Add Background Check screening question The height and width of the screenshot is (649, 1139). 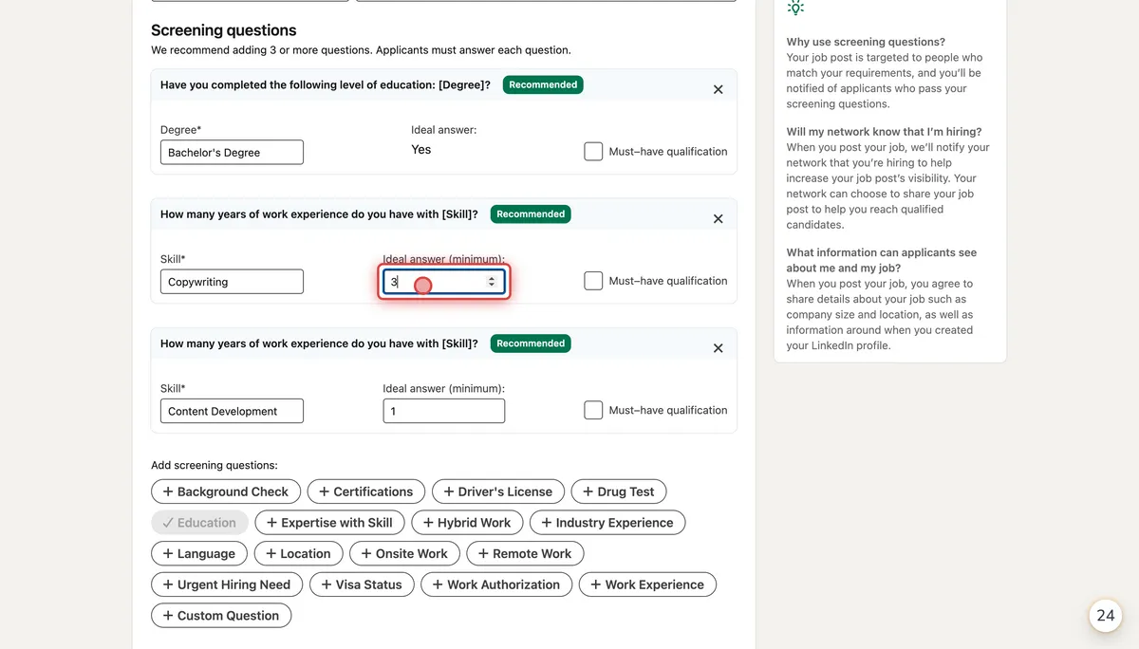[x=226, y=491]
